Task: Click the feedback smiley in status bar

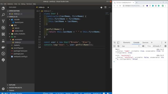Action: (104, 93)
